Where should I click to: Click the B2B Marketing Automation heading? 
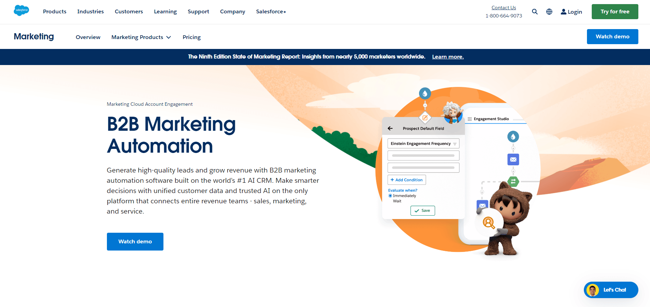[171, 135]
